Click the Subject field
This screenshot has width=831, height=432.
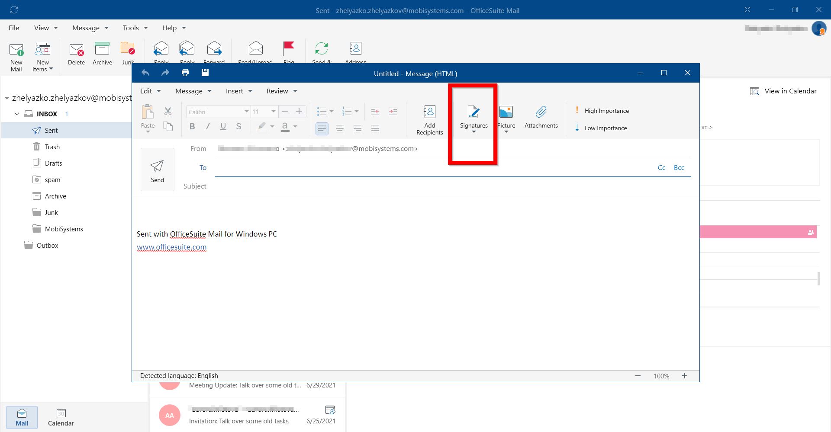point(453,186)
